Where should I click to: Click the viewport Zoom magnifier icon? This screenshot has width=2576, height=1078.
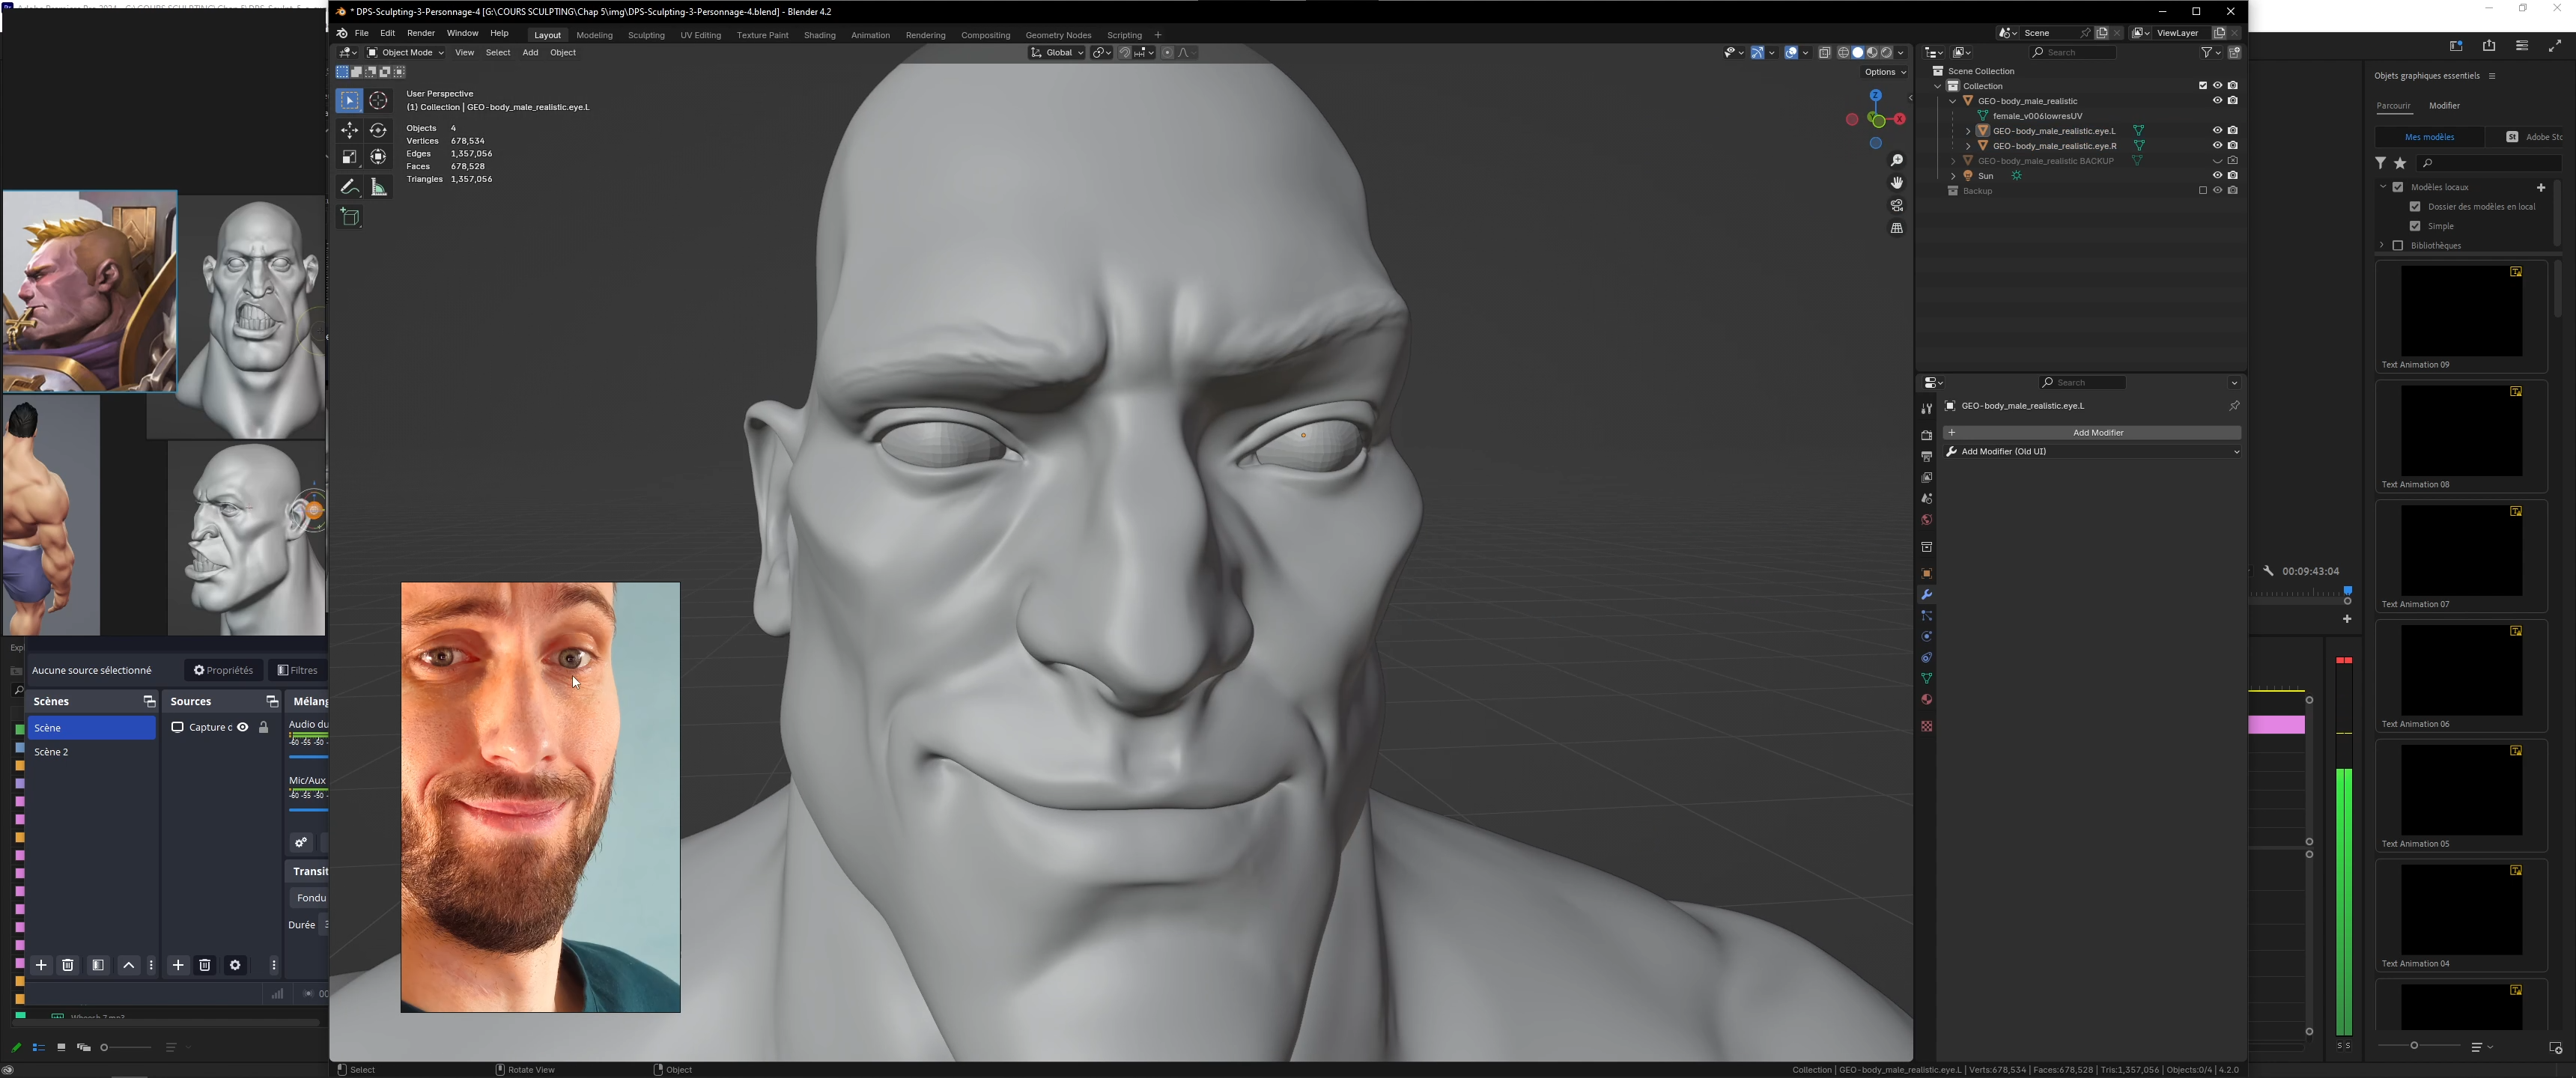[1896, 161]
